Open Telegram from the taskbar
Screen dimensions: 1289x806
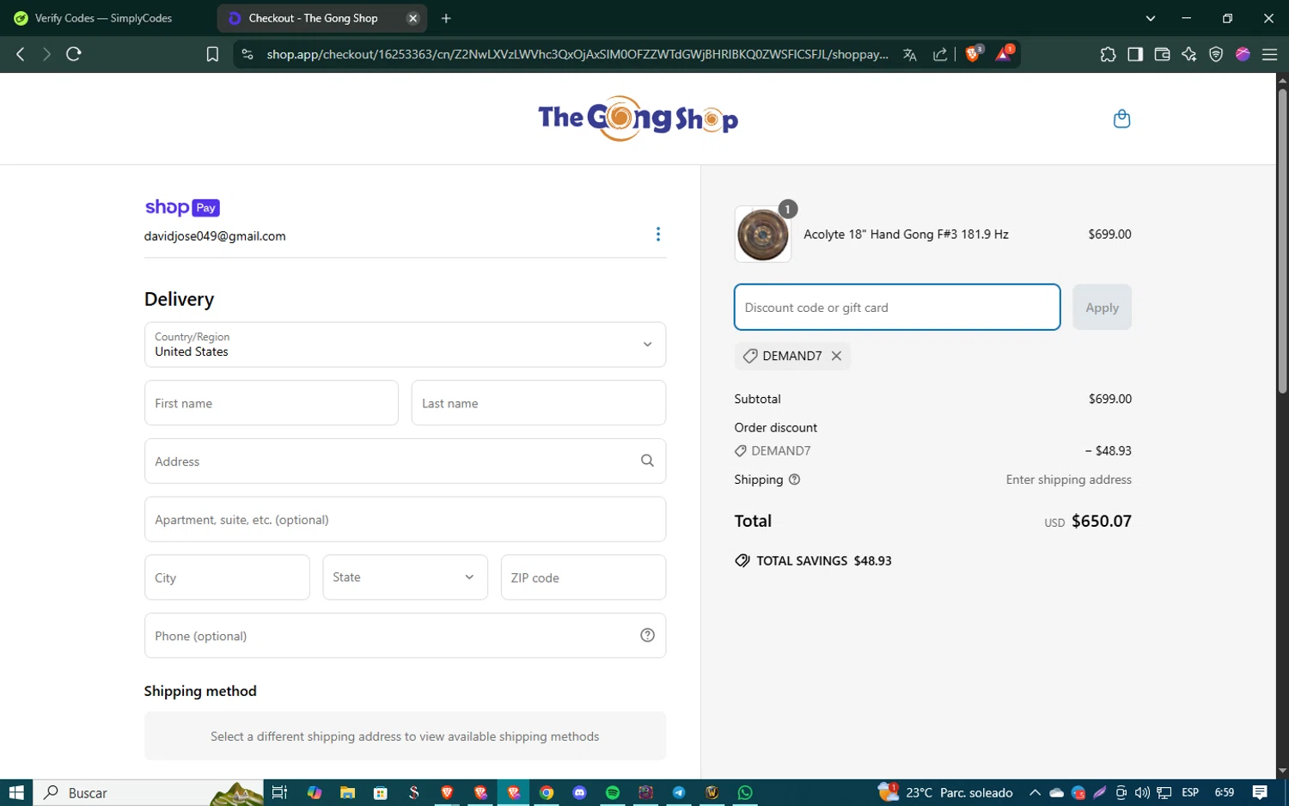[x=679, y=792]
